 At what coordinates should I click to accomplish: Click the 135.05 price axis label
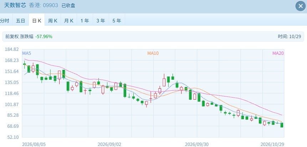click(12, 82)
